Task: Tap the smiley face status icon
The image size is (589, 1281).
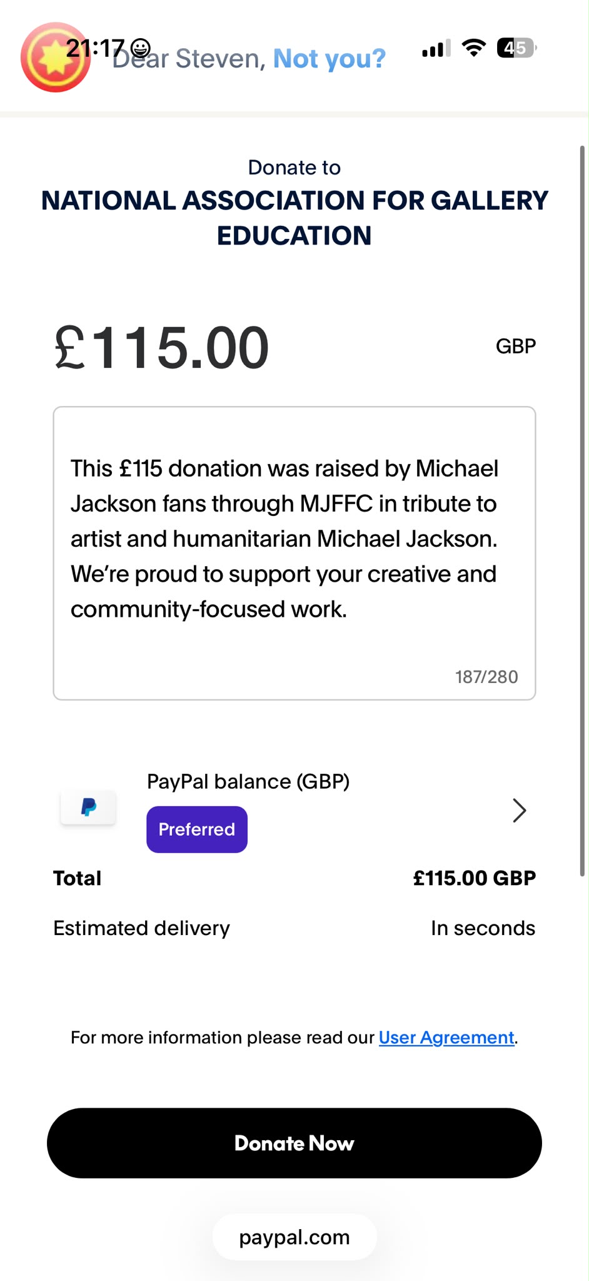Action: click(140, 48)
